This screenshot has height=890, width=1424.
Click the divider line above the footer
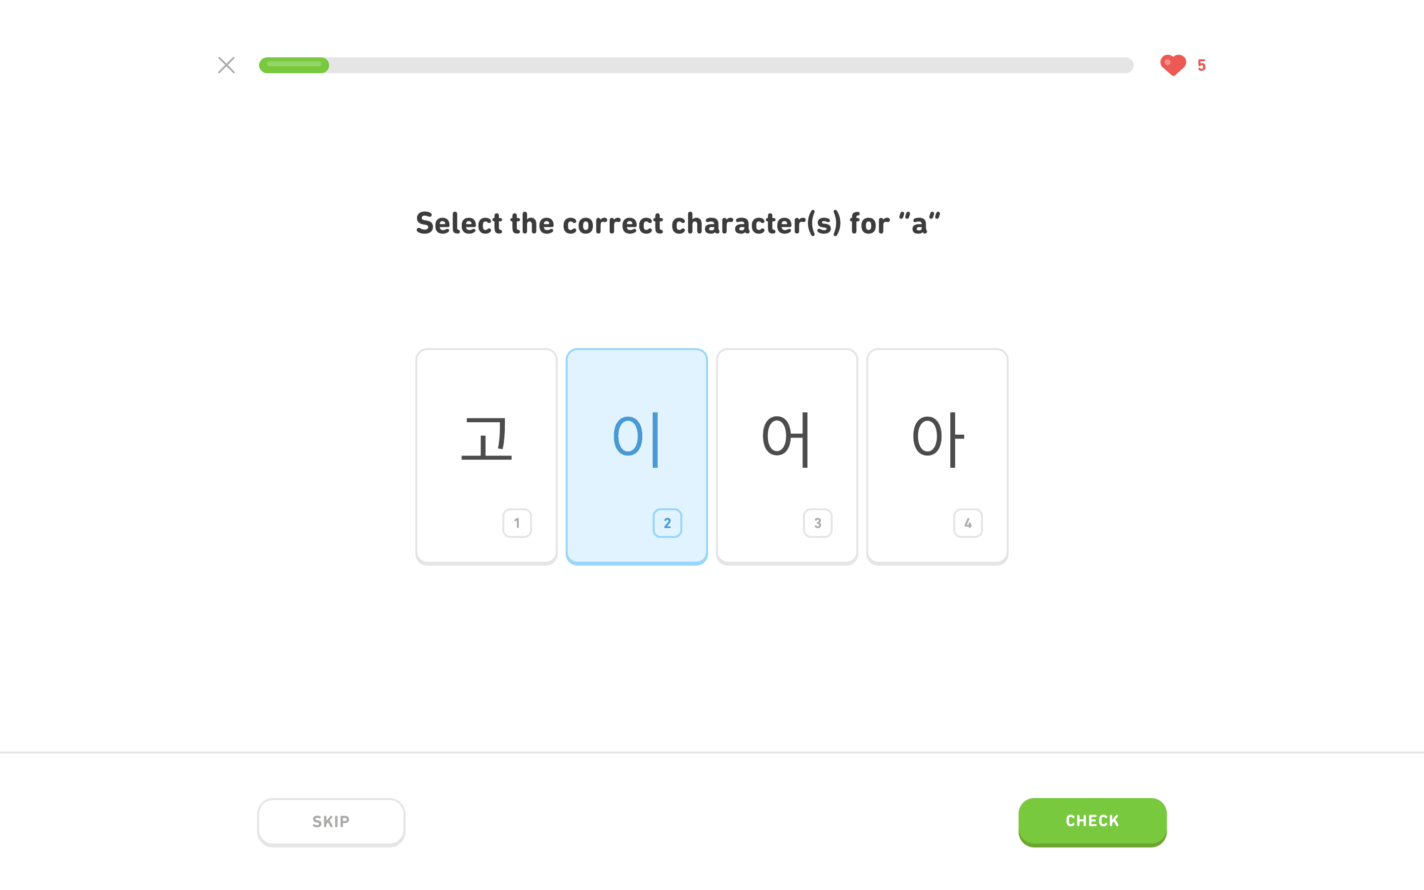(712, 752)
